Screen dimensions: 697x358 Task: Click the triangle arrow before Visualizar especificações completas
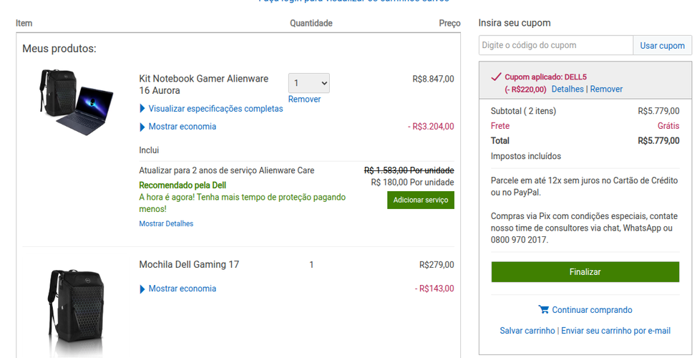(x=142, y=109)
